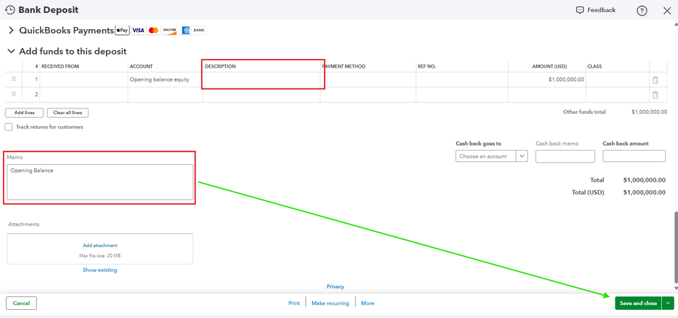678x318 pixels.
Task: Click the Clear all lines button
Action: (x=67, y=113)
